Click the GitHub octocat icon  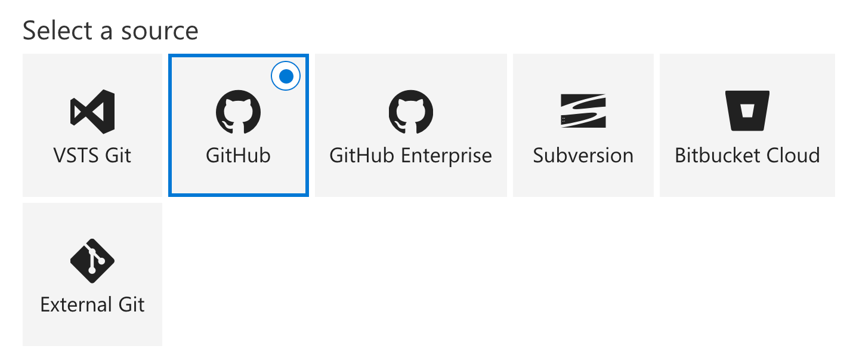238,111
